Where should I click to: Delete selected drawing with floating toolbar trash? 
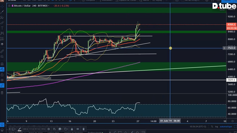coord(83,129)
